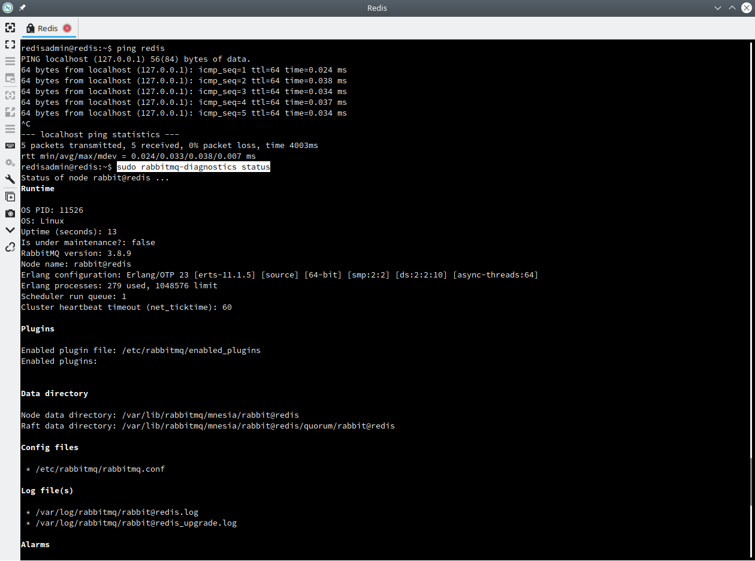755x561 pixels.
Task: Click the 'Node data directory' line
Action: tap(160, 415)
